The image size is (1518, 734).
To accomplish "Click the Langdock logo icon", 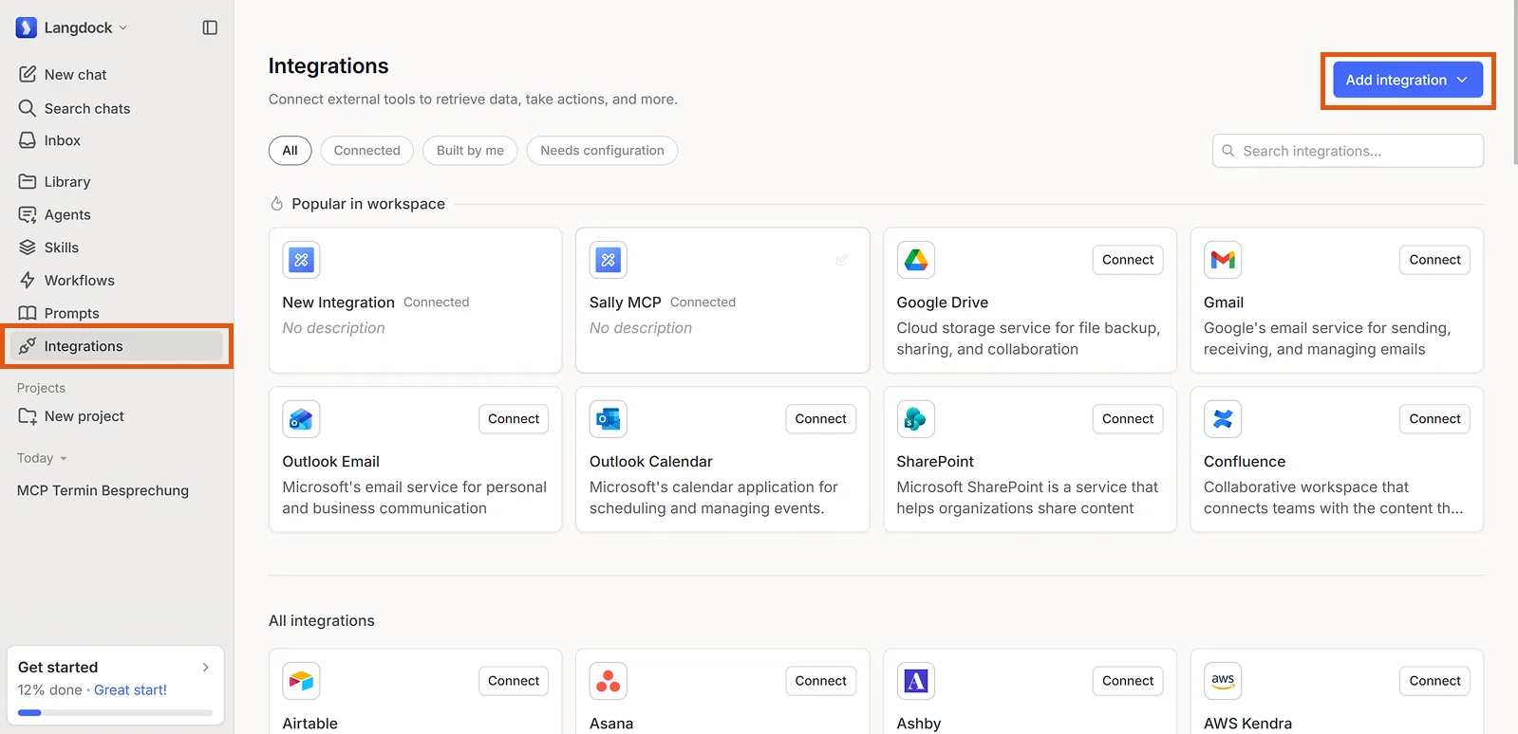I will pos(27,28).
